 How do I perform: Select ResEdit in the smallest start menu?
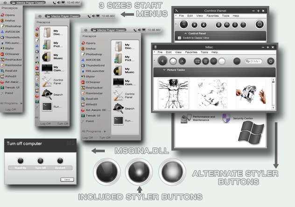tap(9, 71)
